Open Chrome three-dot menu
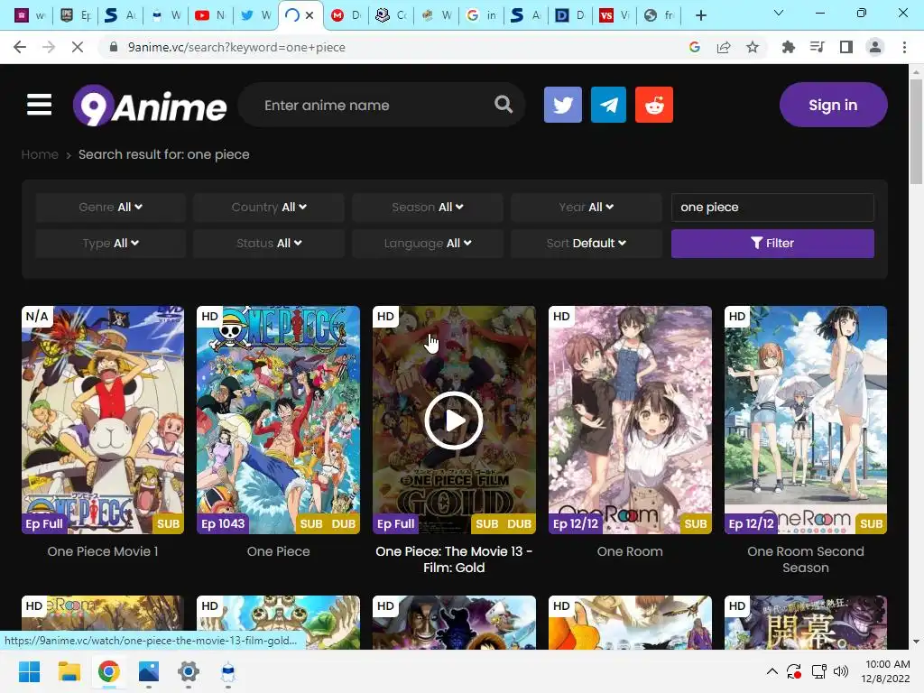The height and width of the screenshot is (693, 924). (x=904, y=47)
